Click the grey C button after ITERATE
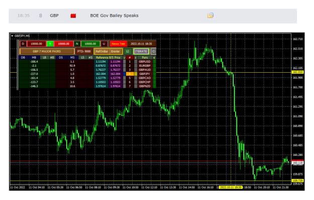Screen dimensions: 314x200 tap(154, 51)
